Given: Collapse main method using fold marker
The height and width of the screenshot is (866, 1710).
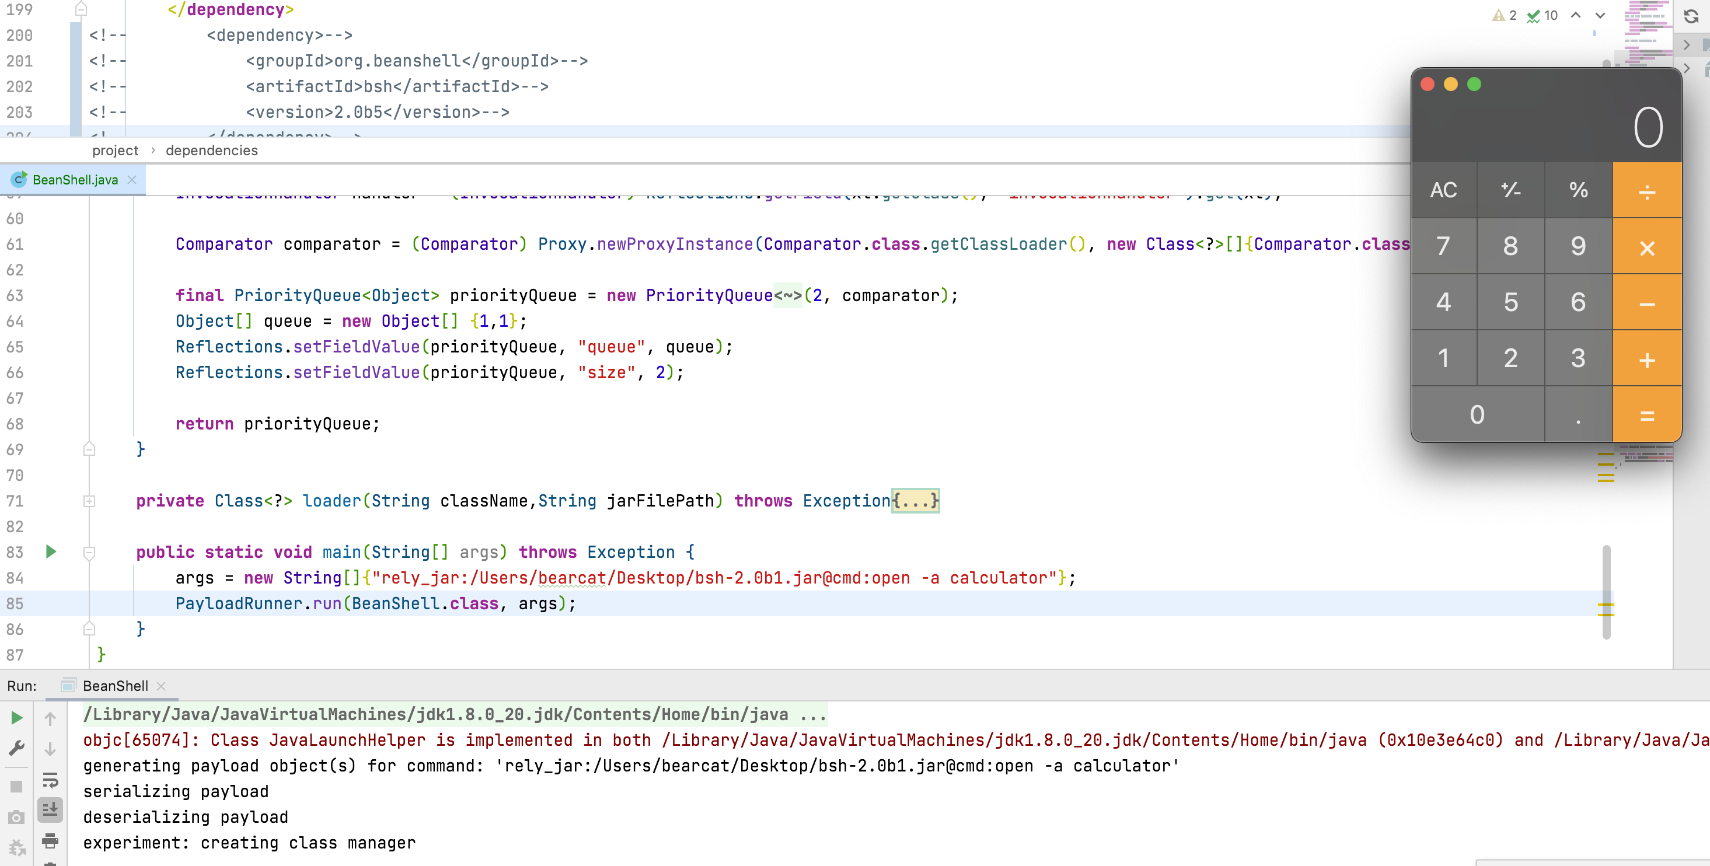Looking at the screenshot, I should (89, 552).
